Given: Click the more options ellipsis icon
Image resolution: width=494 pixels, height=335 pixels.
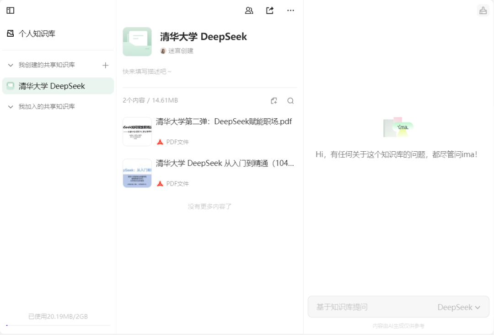Looking at the screenshot, I should point(290,10).
